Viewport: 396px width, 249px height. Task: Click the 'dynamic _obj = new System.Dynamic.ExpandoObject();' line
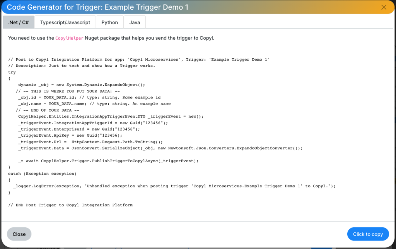click(x=82, y=85)
